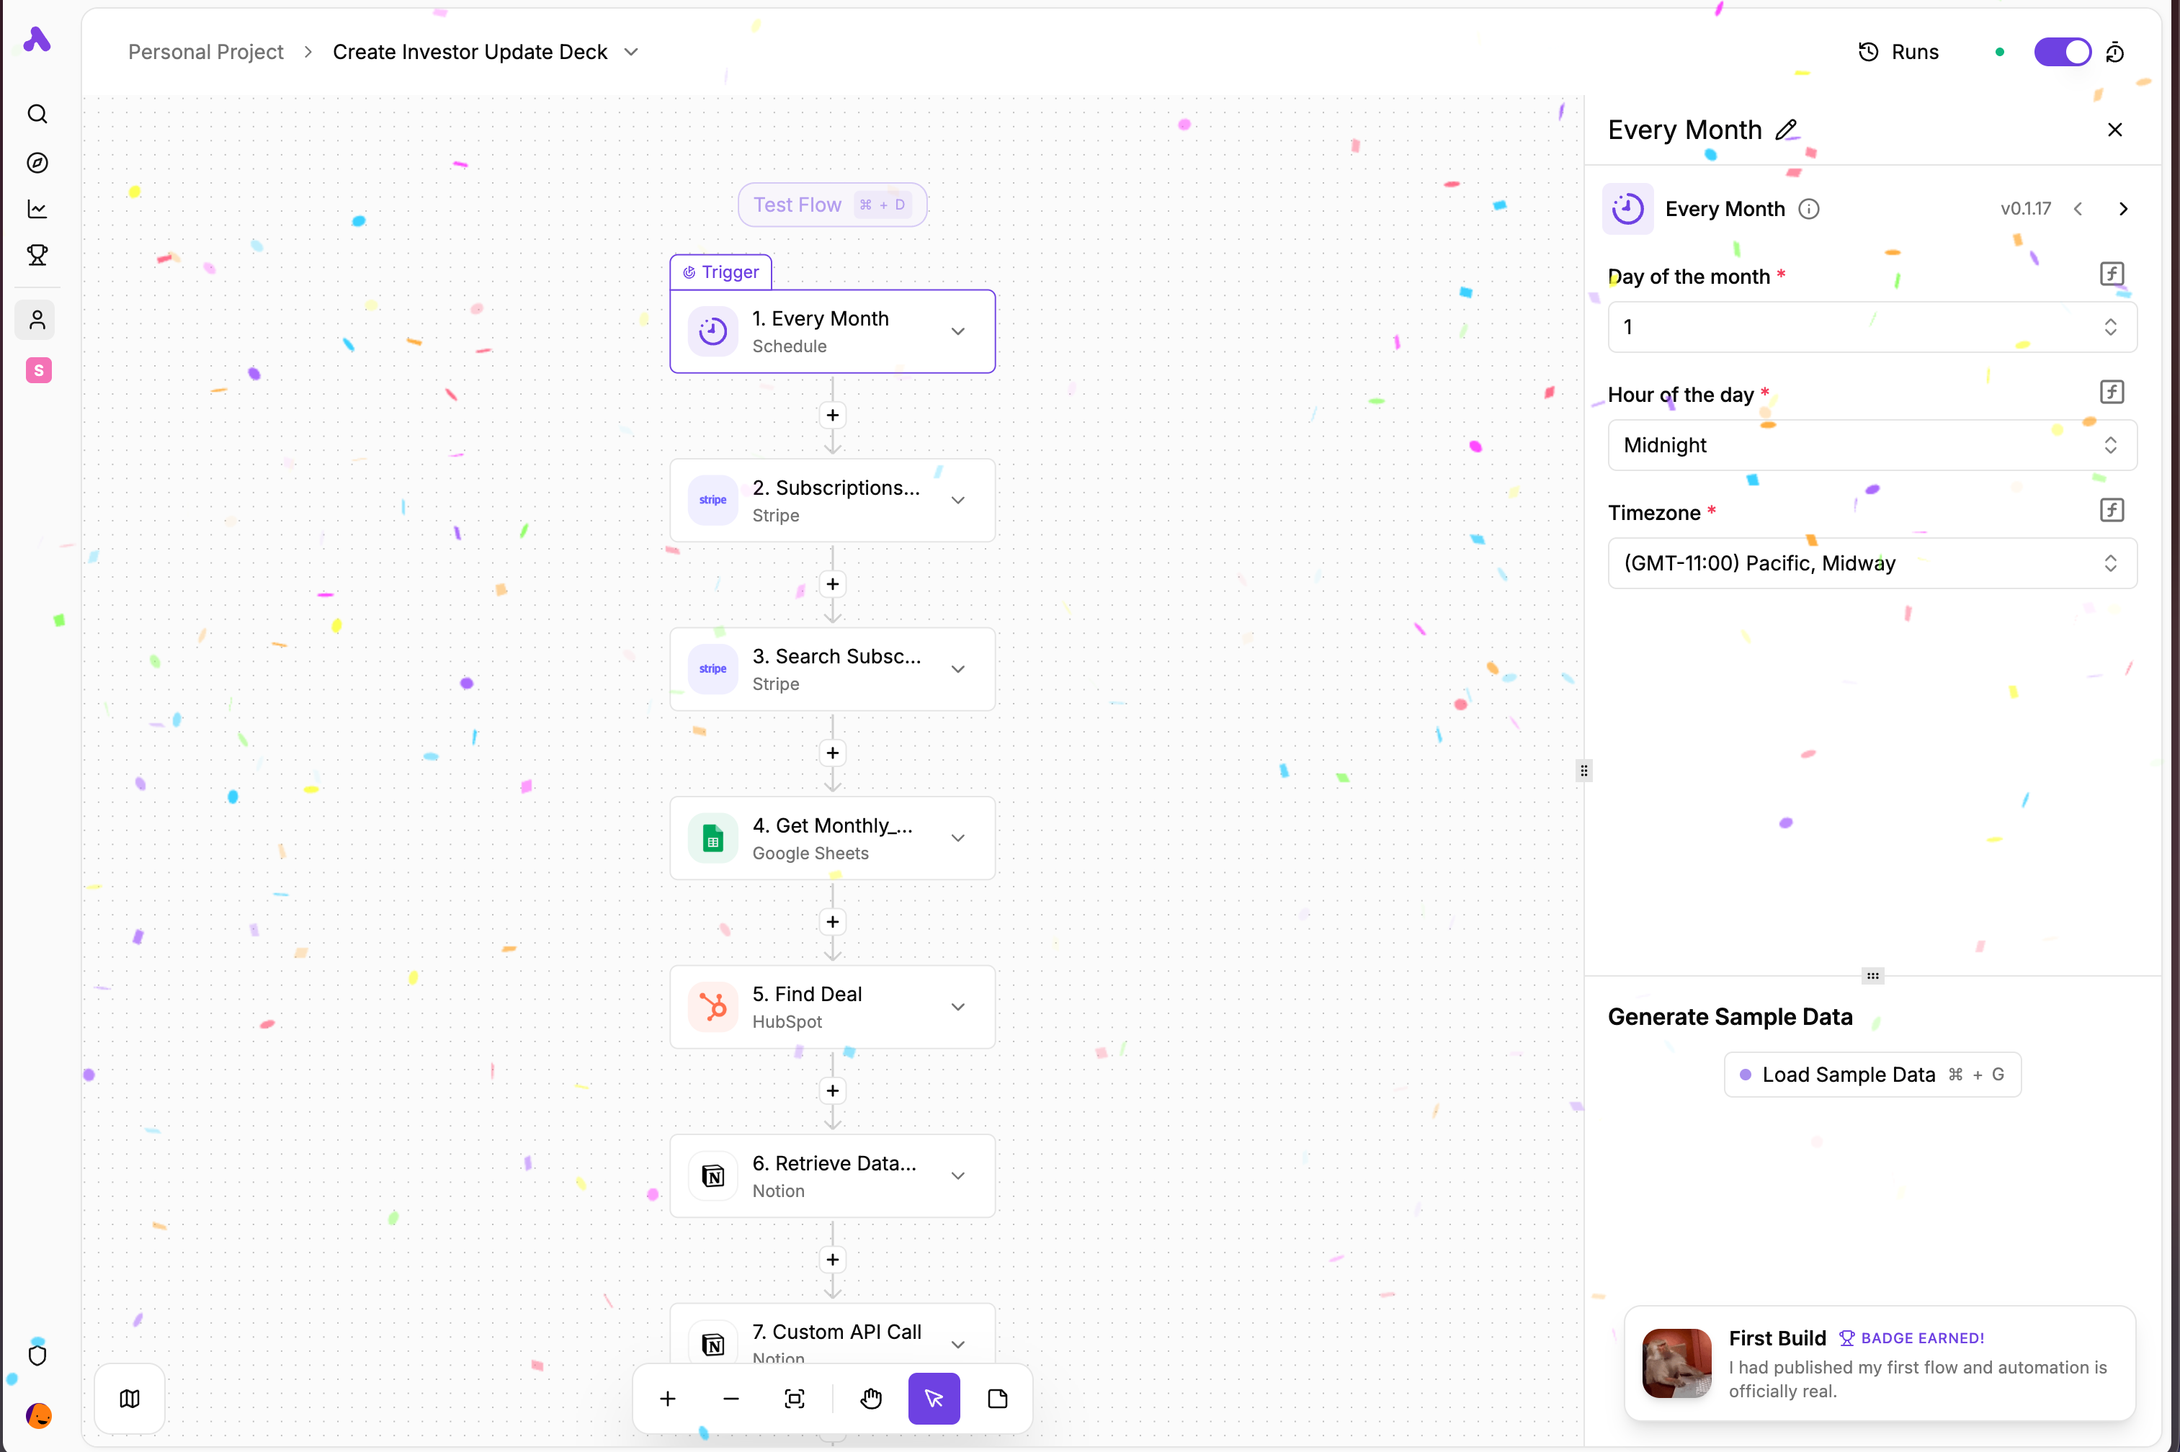Click the fit-to-view icon in canvas toolbar
Viewport: 2180px width, 1452px height.
(x=795, y=1398)
